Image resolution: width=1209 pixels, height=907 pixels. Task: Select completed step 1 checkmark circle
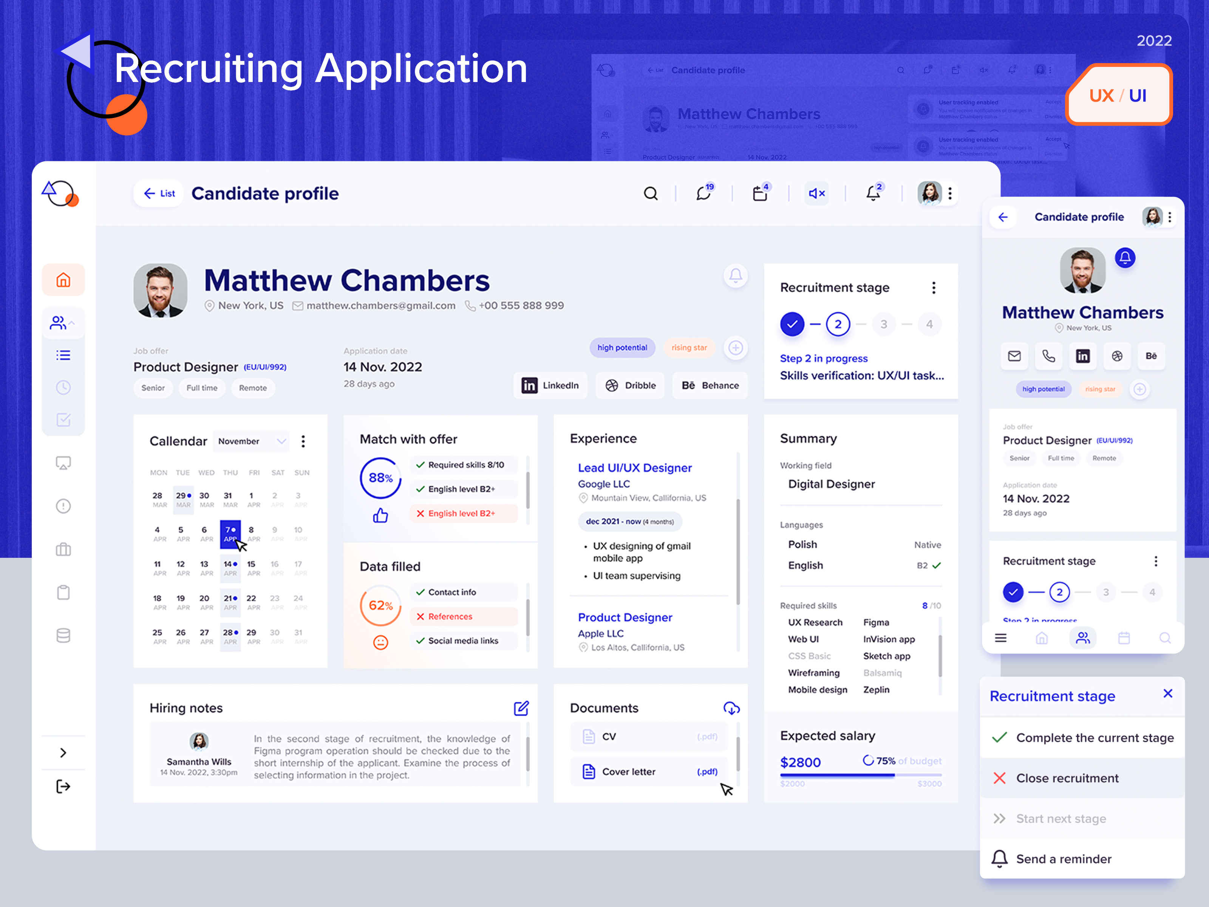point(792,324)
